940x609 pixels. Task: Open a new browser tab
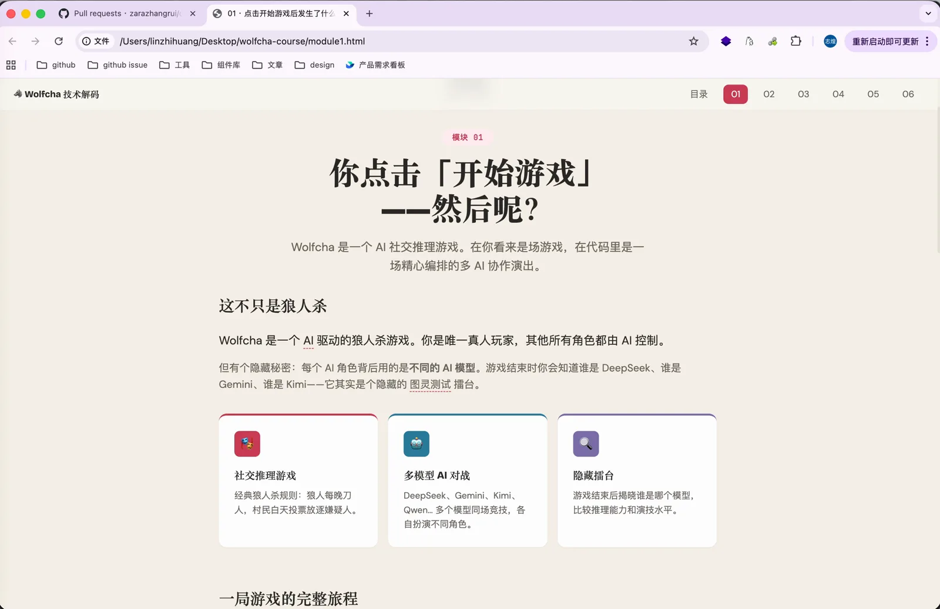[x=370, y=13]
